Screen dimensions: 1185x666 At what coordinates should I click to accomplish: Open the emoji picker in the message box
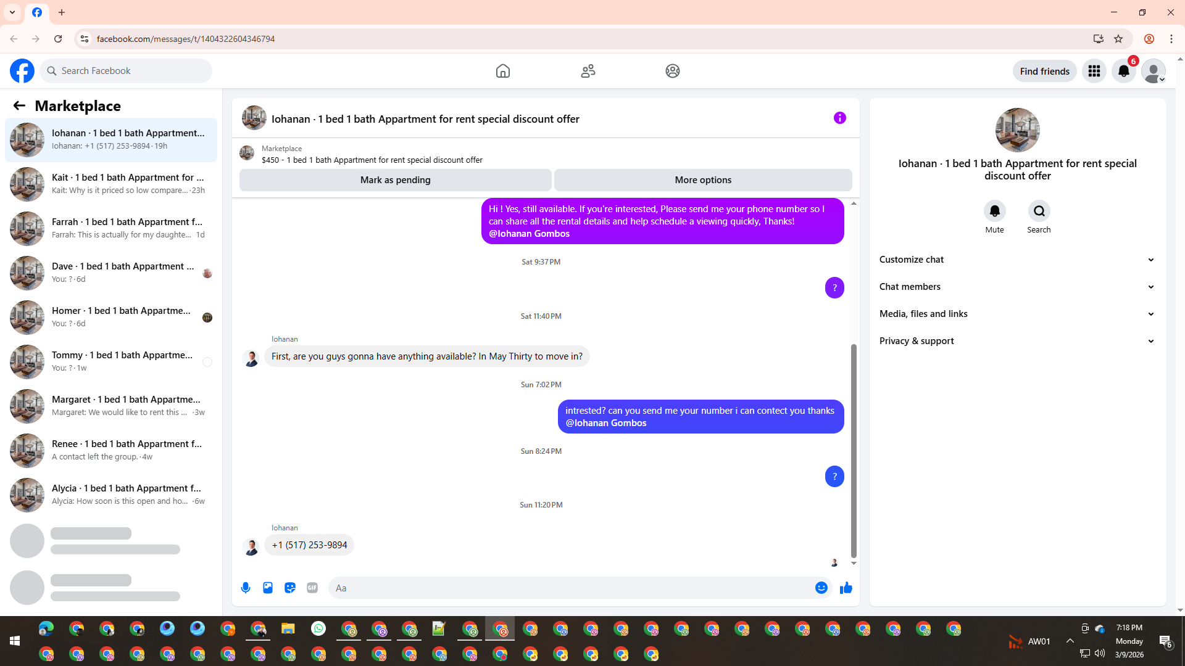[x=821, y=588]
